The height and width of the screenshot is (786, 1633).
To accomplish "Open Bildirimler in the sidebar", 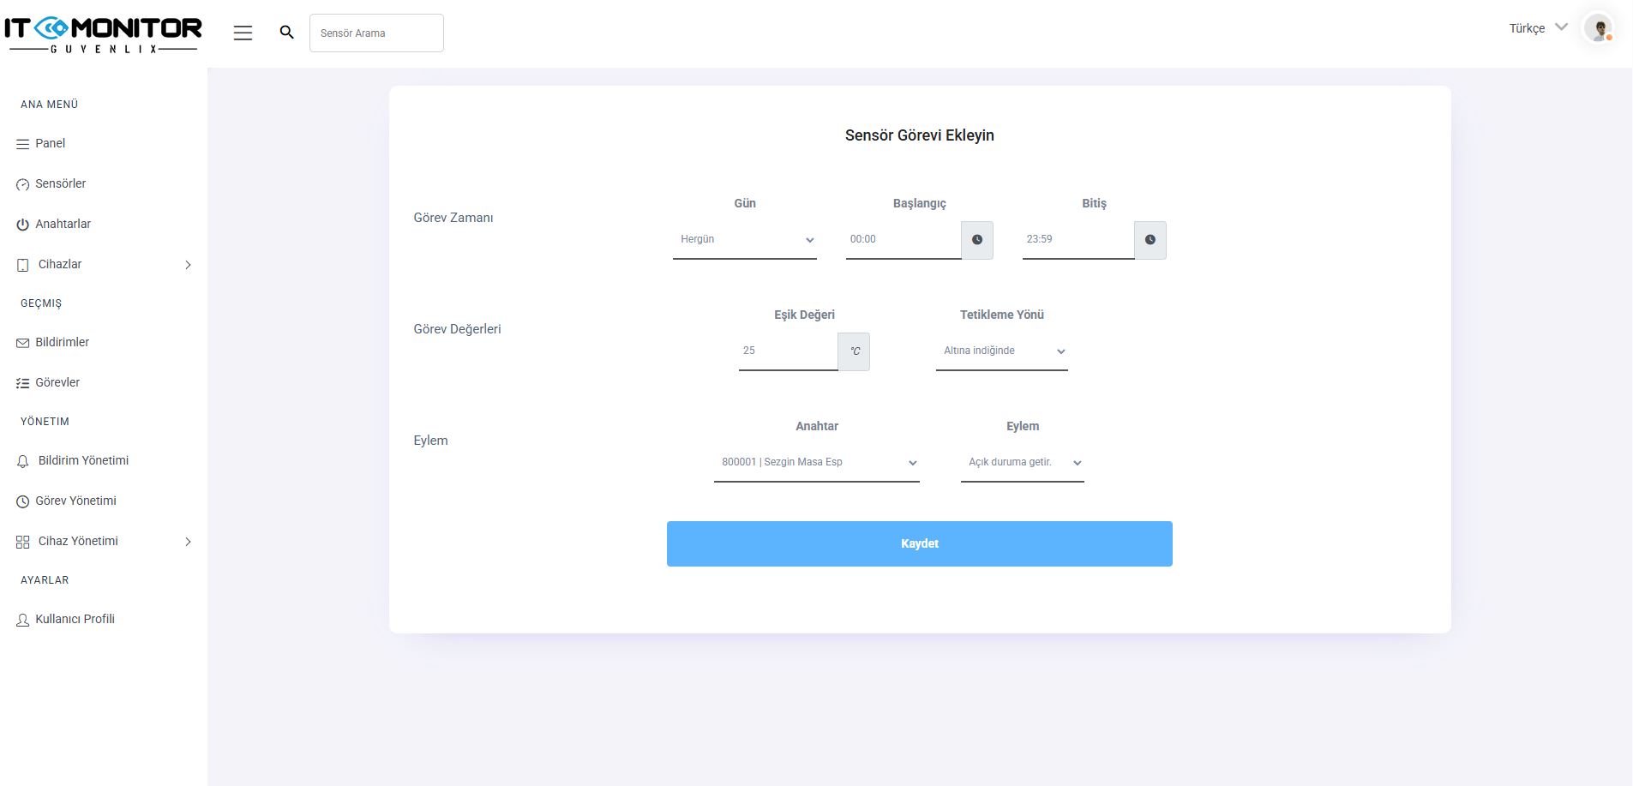I will click(62, 342).
